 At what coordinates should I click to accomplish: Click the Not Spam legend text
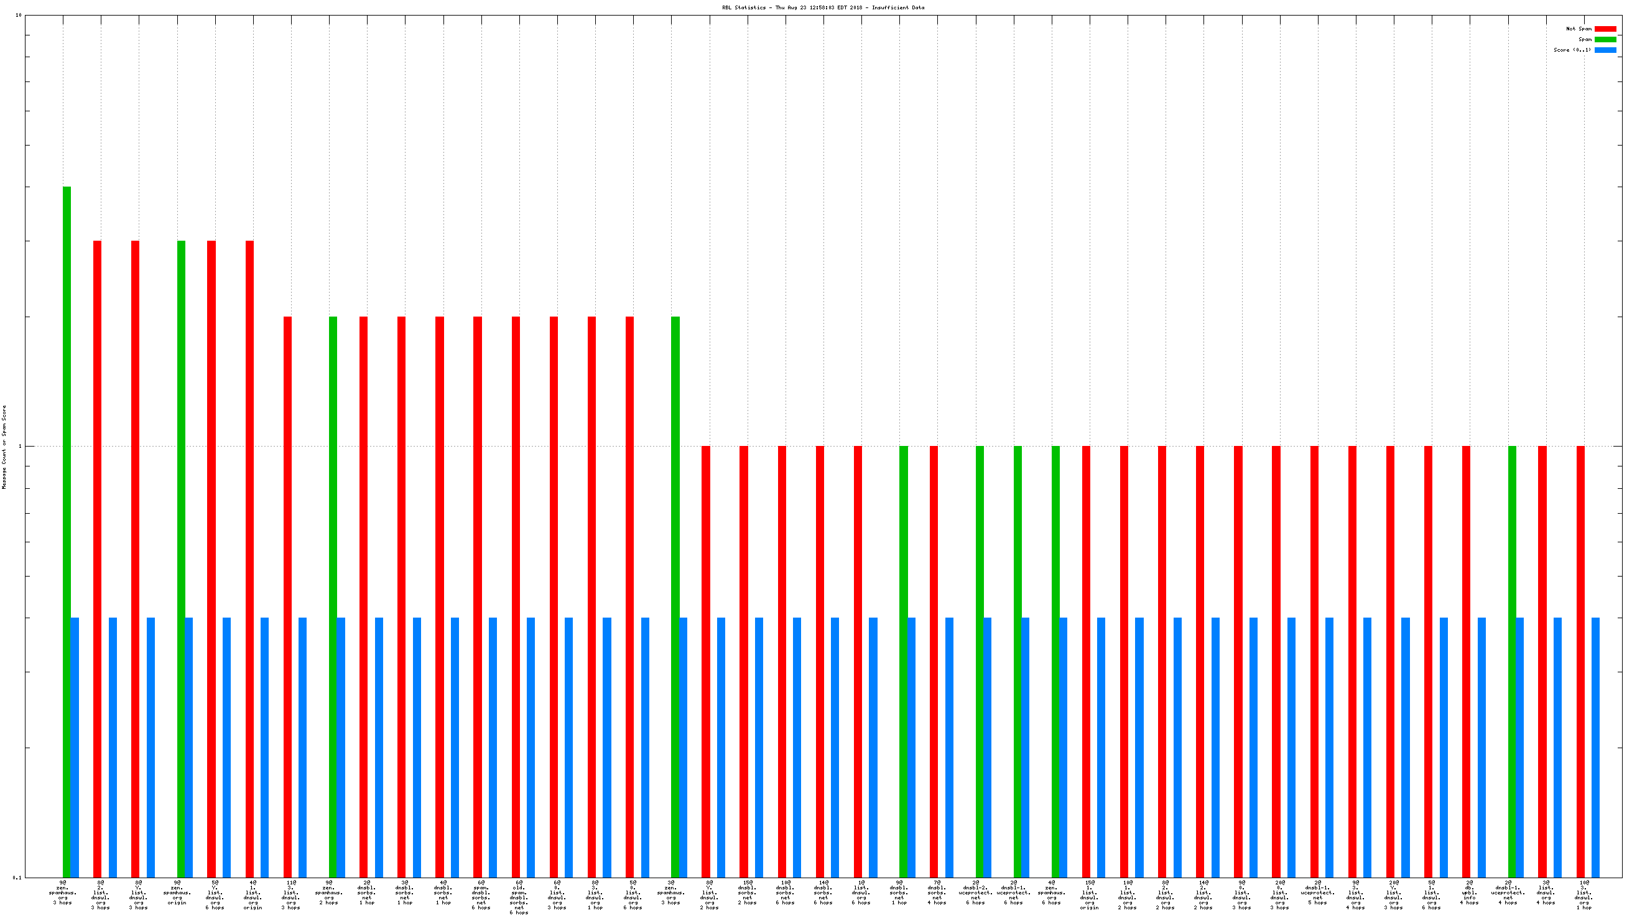(1578, 29)
